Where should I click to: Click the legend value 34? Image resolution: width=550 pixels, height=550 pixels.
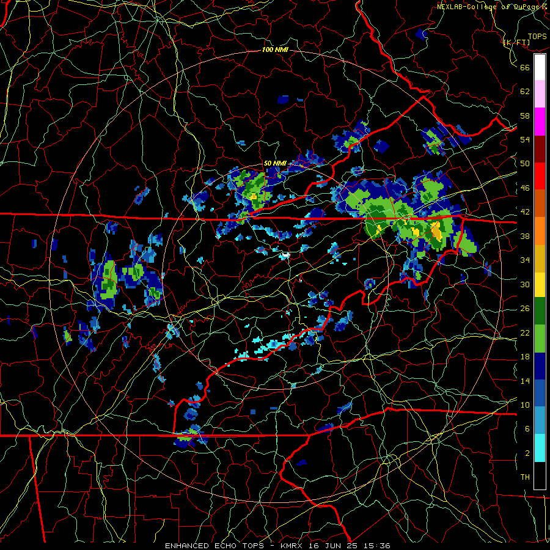[x=525, y=260]
